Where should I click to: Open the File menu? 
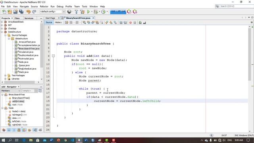point(3,6)
